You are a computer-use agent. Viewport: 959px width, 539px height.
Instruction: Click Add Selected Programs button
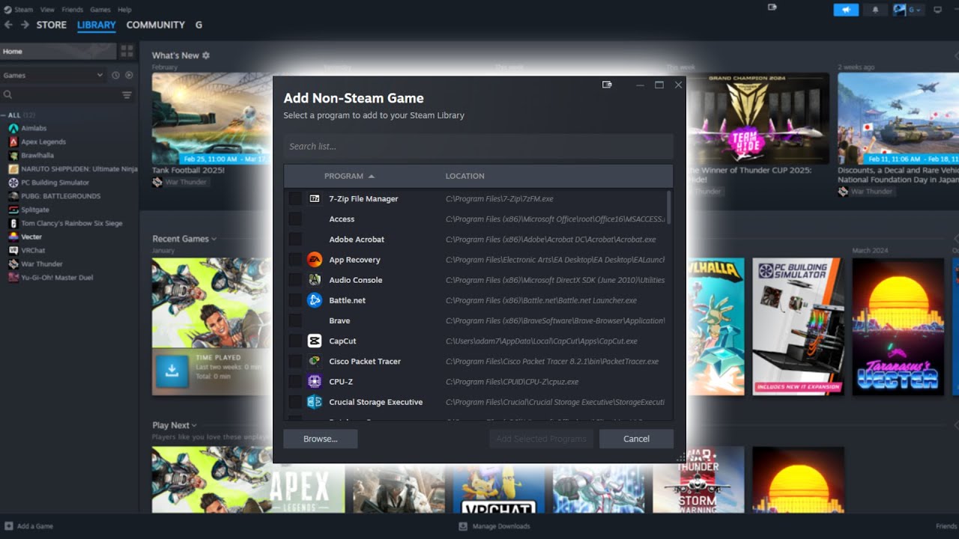tap(541, 439)
